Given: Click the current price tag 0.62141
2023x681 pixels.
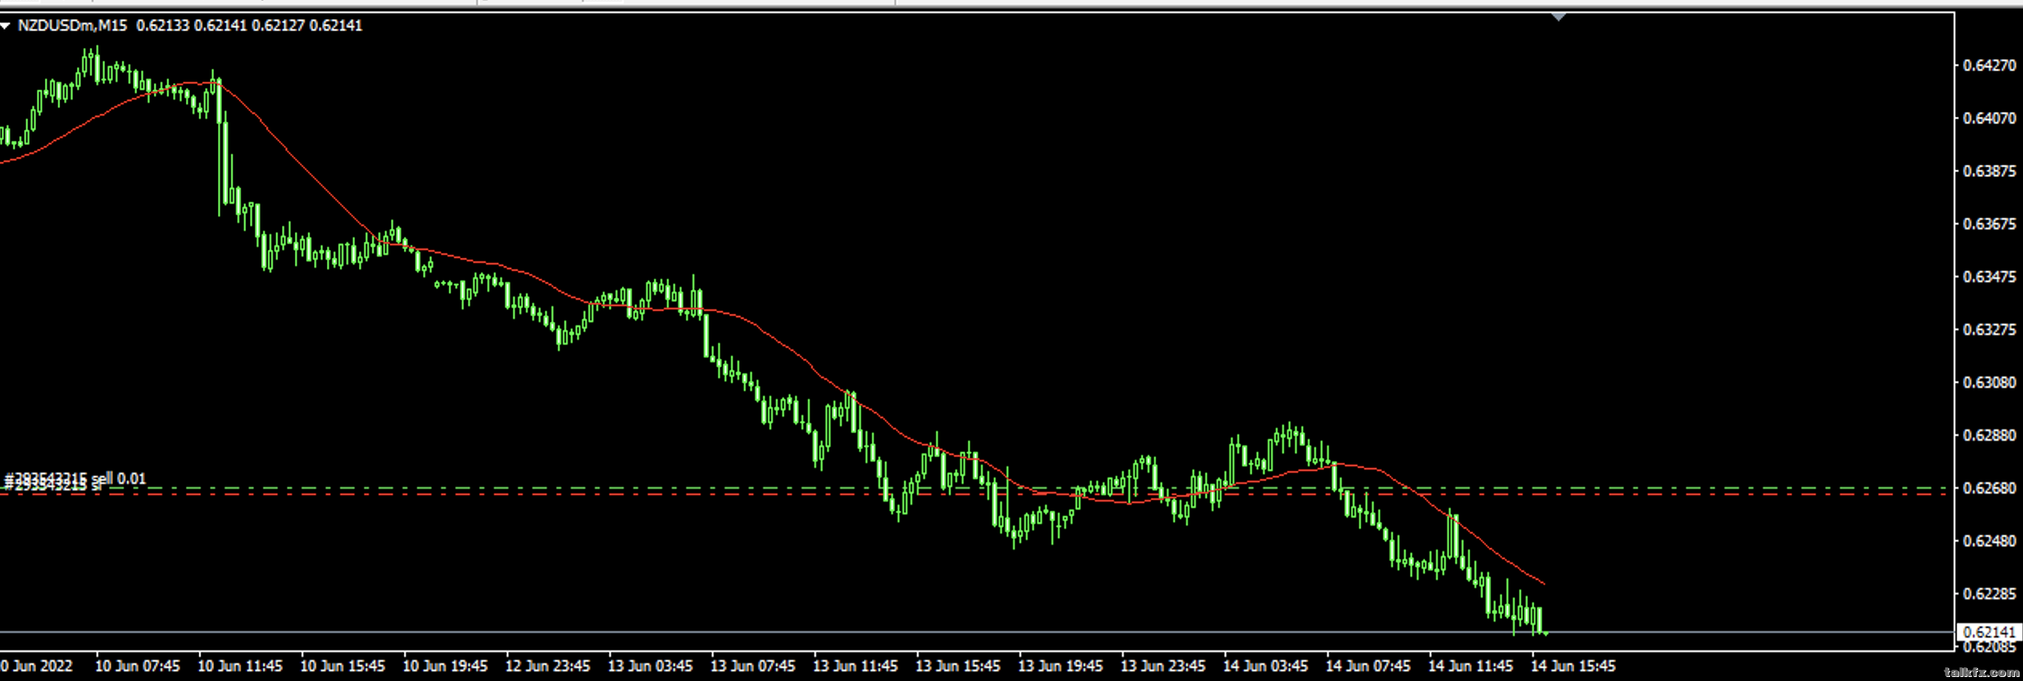Looking at the screenshot, I should (1988, 632).
